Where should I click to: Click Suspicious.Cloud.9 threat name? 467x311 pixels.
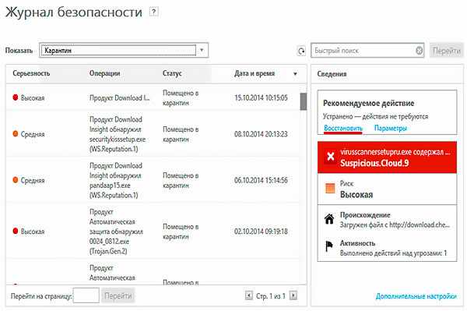(x=374, y=163)
